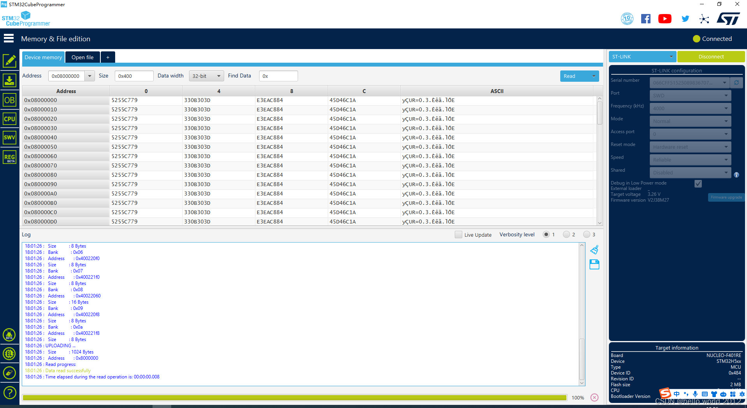Switch to Open file tab
This screenshot has height=408, width=747.
82,57
